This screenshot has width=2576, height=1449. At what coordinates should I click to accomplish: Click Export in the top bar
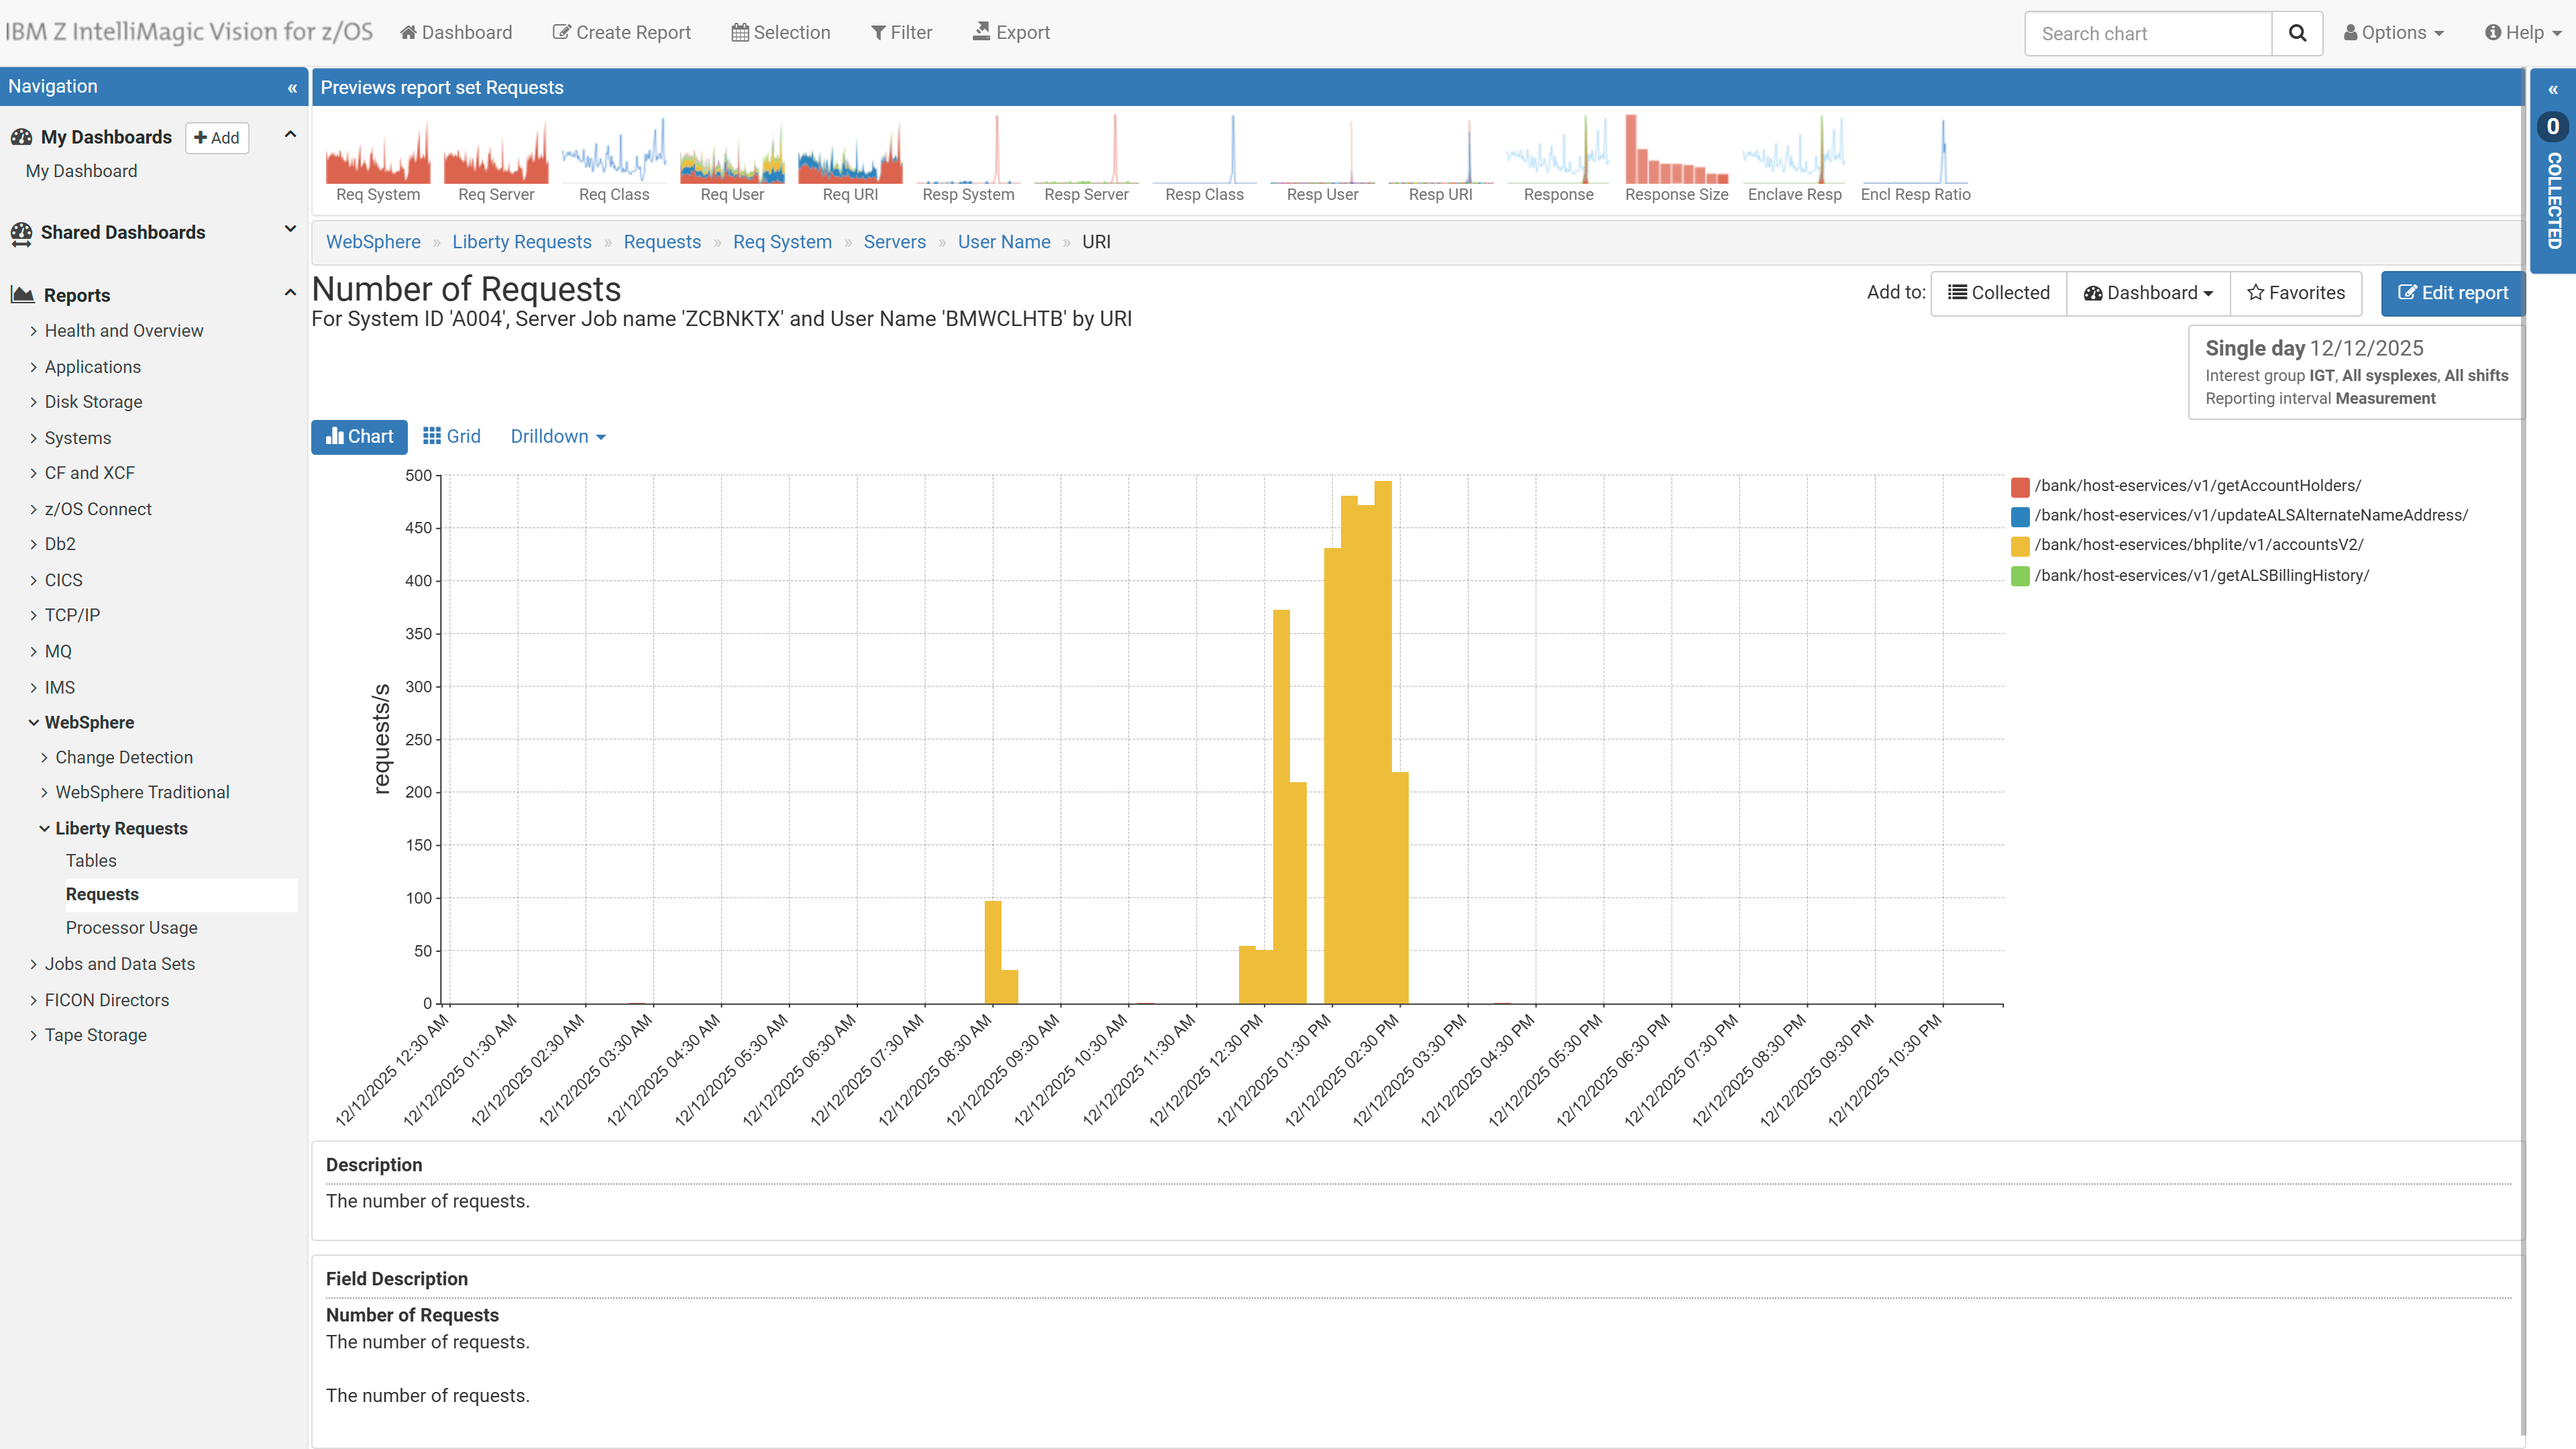click(x=1011, y=32)
